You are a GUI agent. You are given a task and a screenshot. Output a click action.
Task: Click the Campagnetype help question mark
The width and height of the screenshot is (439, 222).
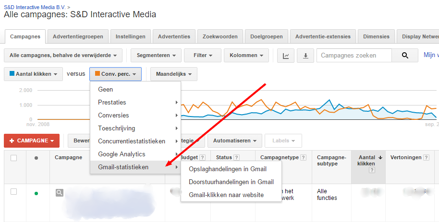pos(303,158)
